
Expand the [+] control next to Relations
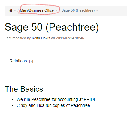click(x=31, y=61)
